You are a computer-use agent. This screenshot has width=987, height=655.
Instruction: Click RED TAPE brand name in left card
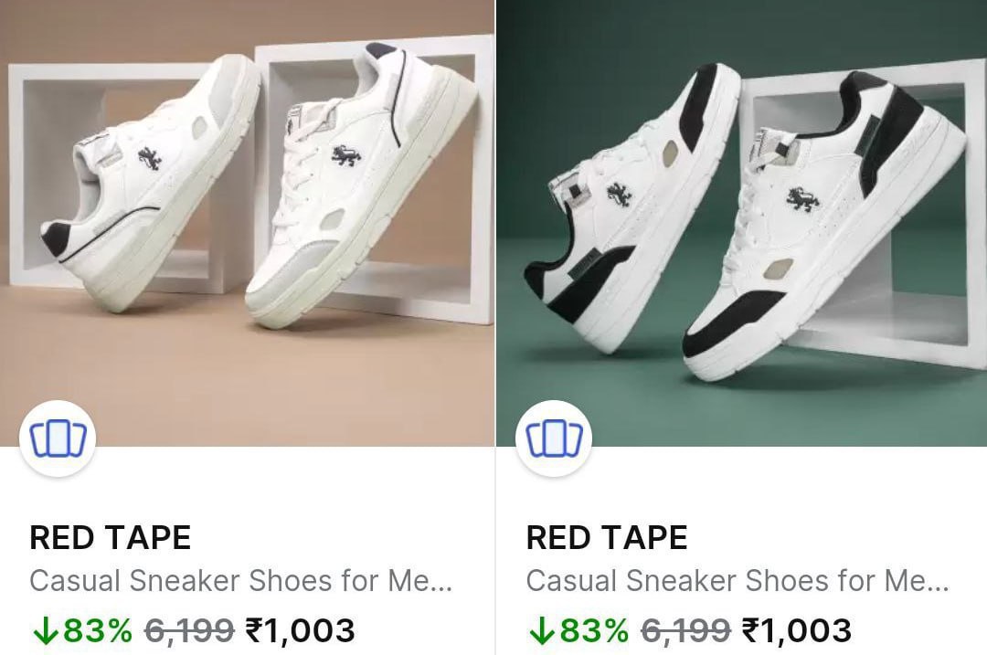click(x=111, y=538)
